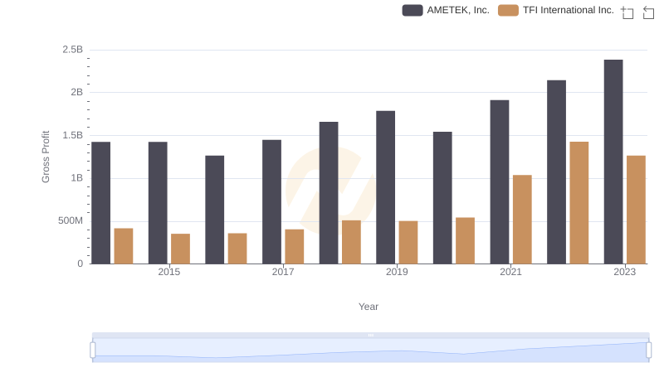Click the Gross Profit y-axis title
The height and width of the screenshot is (382, 664).
click(46, 157)
